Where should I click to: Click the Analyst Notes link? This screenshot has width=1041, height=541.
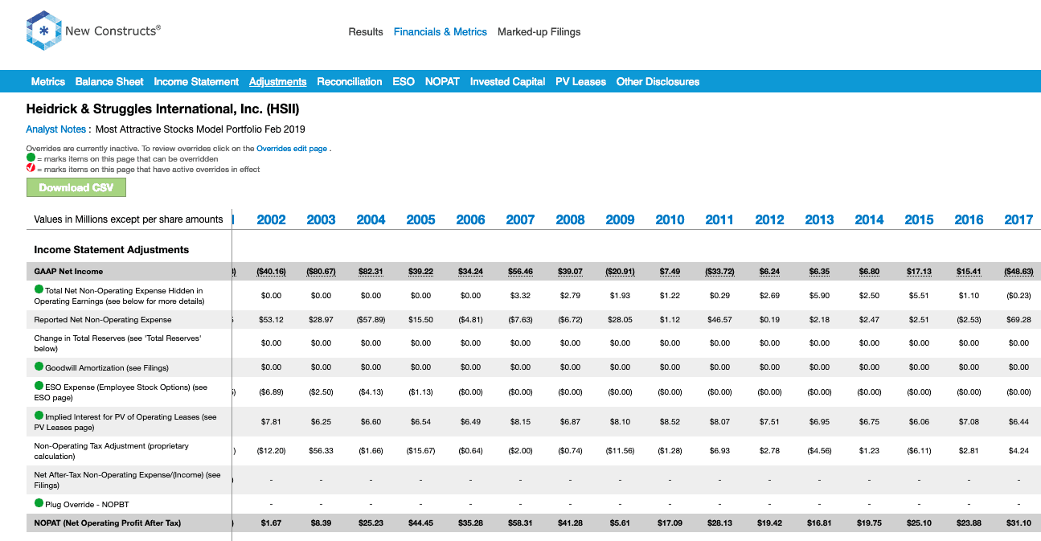coord(56,129)
